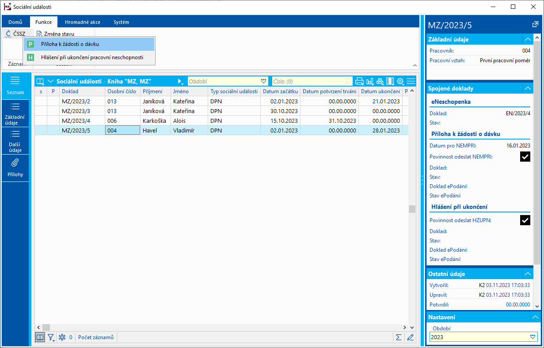The height and width of the screenshot is (348, 544).
Task: Toggle the Povinnost odeslat NEMPRI checkbox
Action: 525,156
